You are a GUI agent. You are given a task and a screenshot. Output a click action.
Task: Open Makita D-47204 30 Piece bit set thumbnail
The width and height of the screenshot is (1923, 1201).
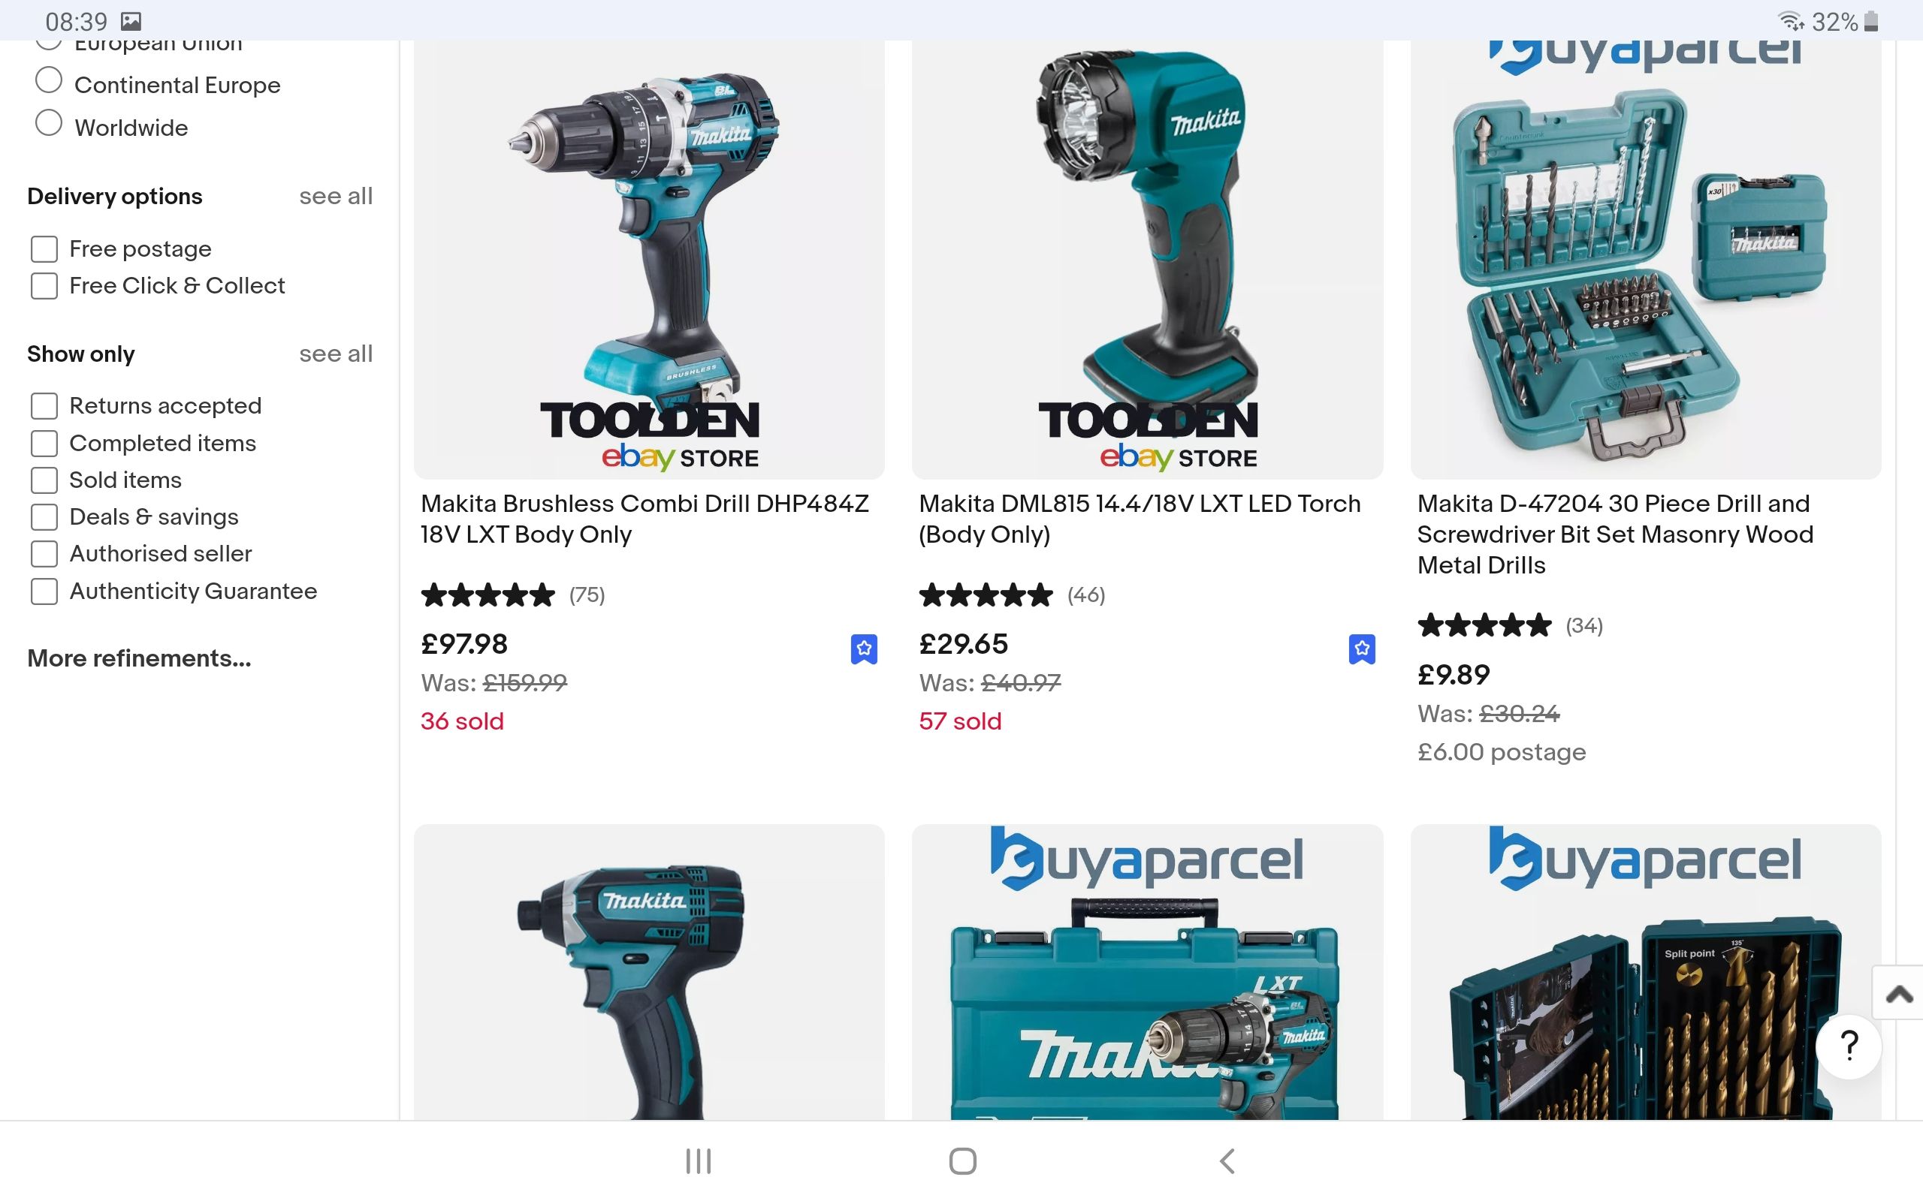pyautogui.click(x=1646, y=260)
